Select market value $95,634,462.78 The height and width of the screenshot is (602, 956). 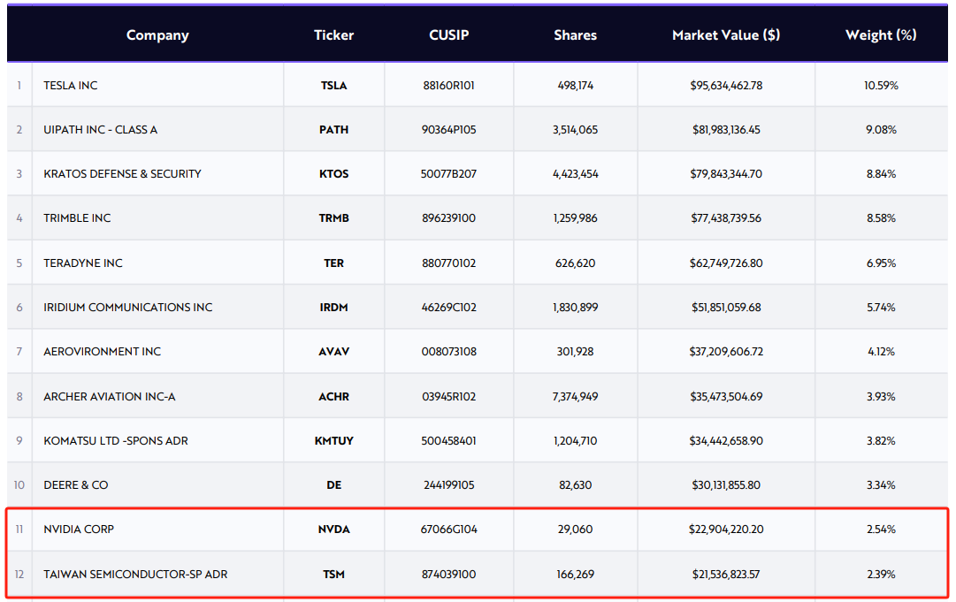click(725, 85)
